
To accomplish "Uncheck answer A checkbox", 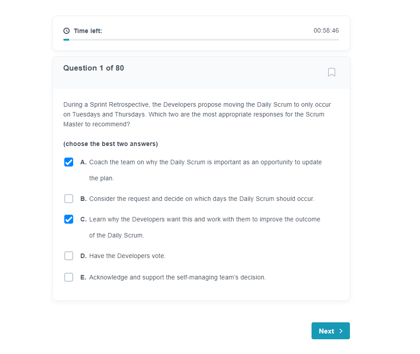I will pyautogui.click(x=69, y=162).
